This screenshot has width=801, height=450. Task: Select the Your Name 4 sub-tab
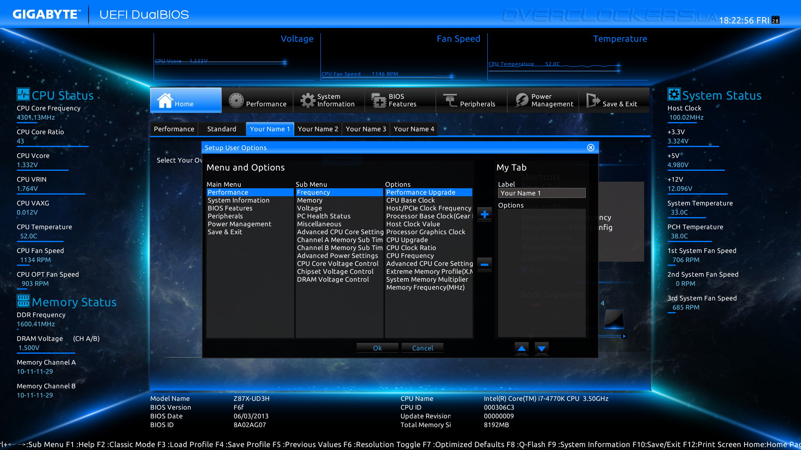(414, 129)
